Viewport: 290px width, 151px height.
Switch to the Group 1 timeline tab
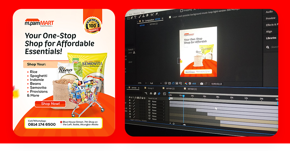(x=150, y=88)
